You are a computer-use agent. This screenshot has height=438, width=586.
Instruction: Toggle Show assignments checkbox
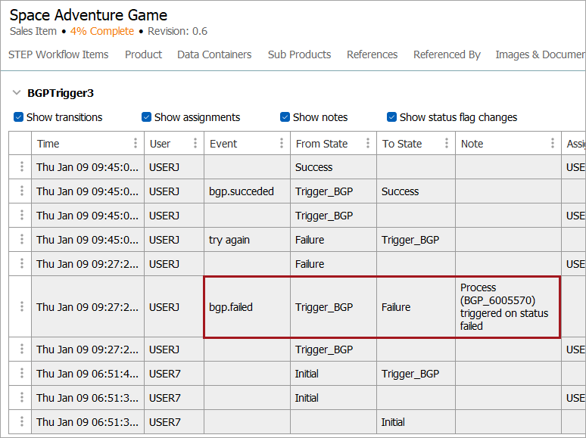tap(147, 117)
